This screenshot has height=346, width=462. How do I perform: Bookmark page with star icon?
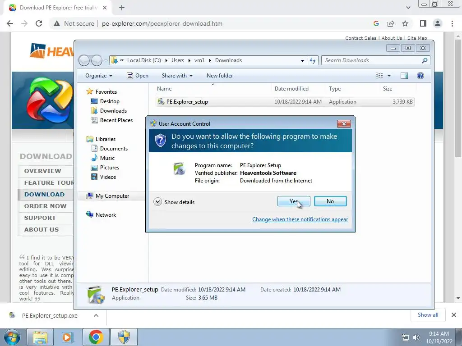pyautogui.click(x=405, y=23)
